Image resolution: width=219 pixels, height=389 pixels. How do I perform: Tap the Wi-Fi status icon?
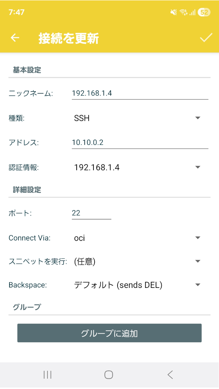183,12
